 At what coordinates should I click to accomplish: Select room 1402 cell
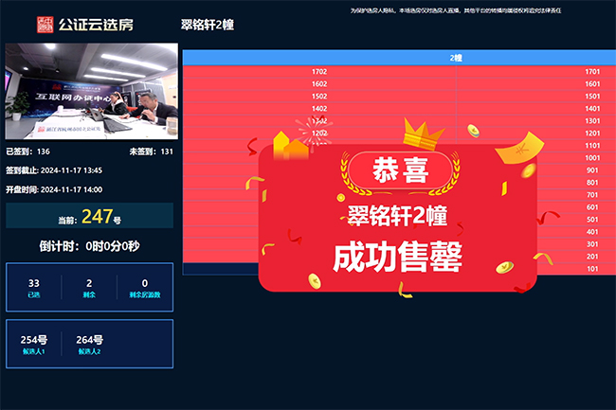pyautogui.click(x=319, y=108)
